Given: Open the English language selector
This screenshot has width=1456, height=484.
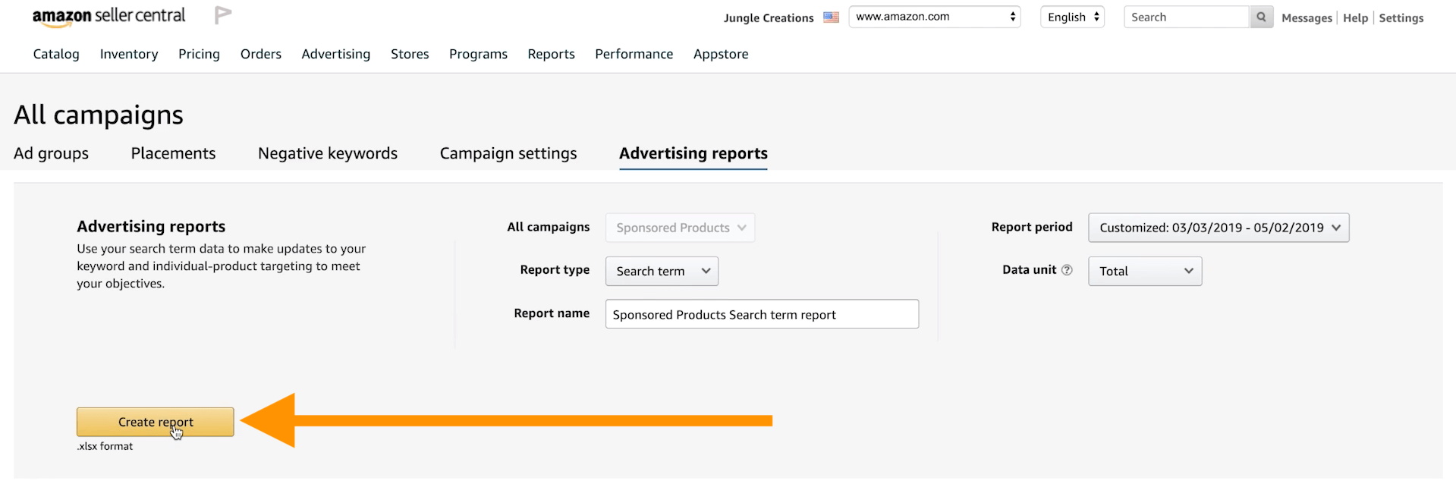Looking at the screenshot, I should [x=1072, y=17].
